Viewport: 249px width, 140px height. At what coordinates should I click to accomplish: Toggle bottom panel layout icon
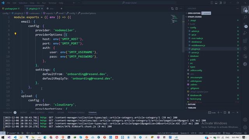tap(216, 3)
